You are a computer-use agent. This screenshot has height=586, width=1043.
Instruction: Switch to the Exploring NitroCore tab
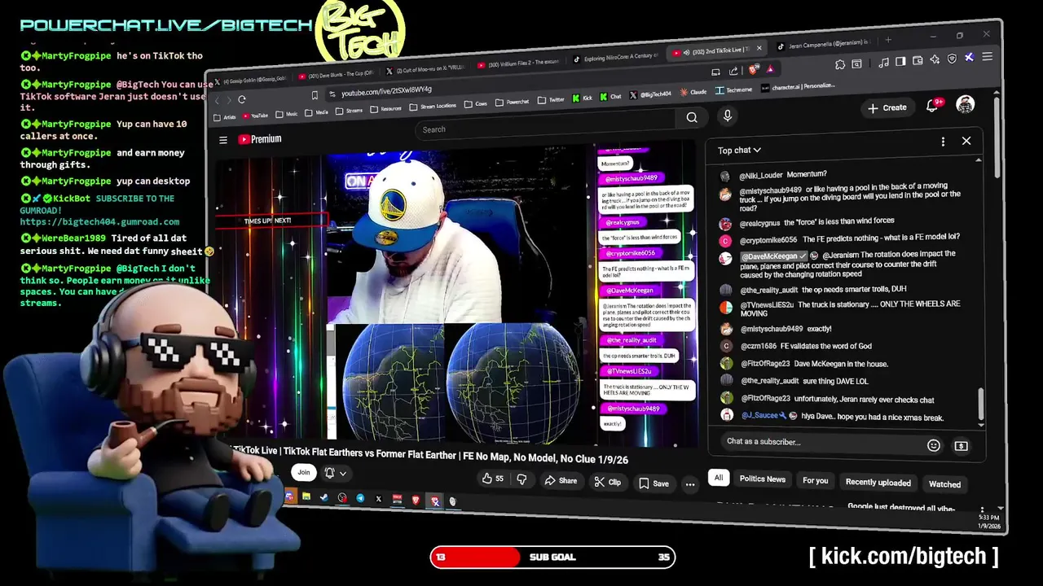point(615,58)
